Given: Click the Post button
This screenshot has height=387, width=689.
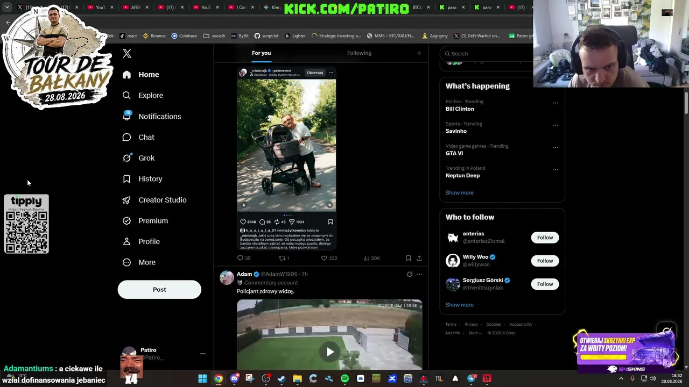Looking at the screenshot, I should 159,290.
